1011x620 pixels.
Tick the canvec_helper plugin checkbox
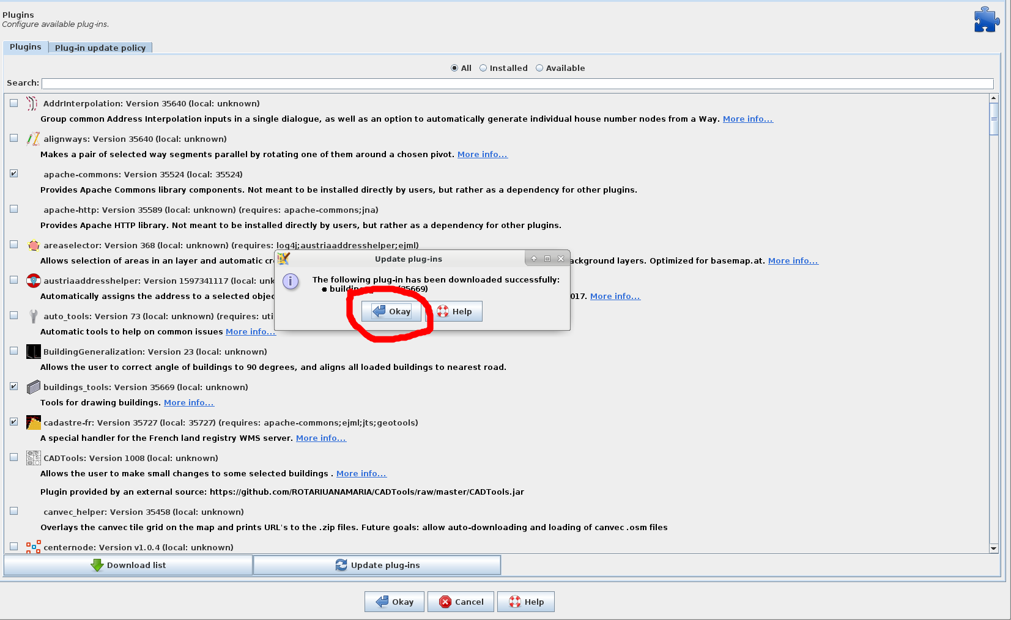pos(14,511)
